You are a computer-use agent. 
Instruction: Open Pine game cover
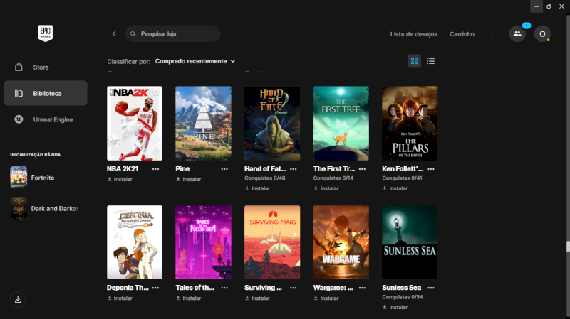pyautogui.click(x=203, y=123)
